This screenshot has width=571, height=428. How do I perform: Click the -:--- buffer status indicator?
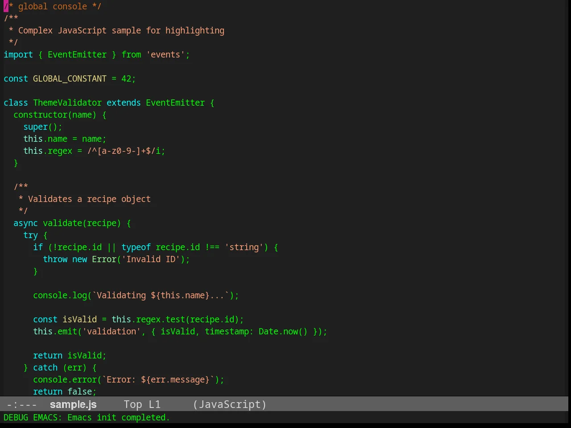pyautogui.click(x=22, y=404)
